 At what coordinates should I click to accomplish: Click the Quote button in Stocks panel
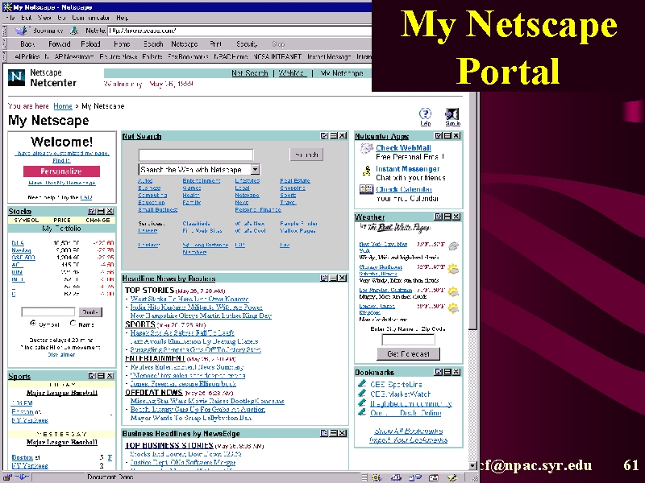[x=90, y=312]
